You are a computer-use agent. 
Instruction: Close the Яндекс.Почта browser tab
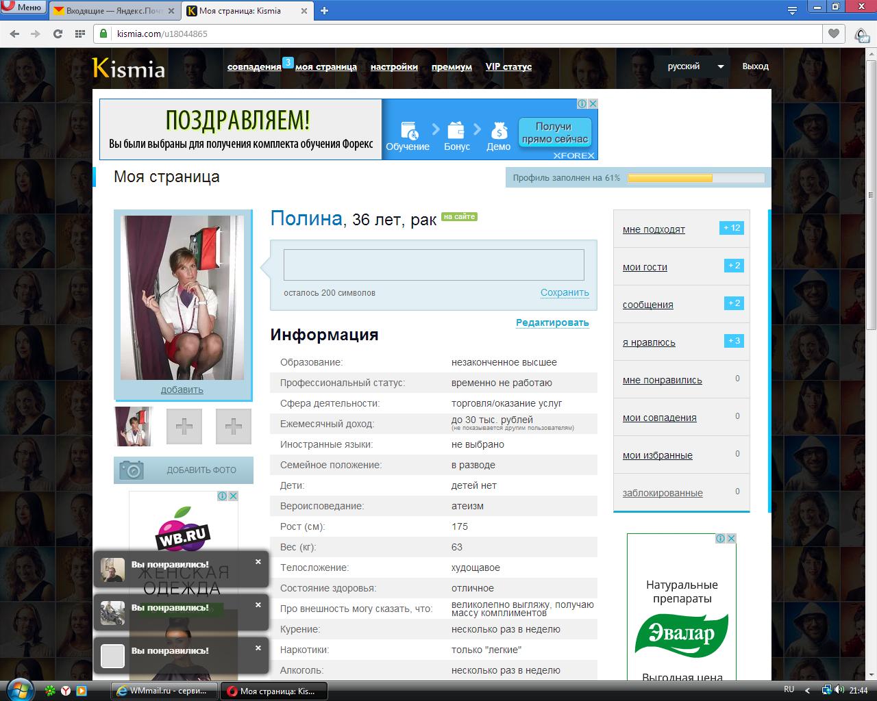[x=171, y=11]
